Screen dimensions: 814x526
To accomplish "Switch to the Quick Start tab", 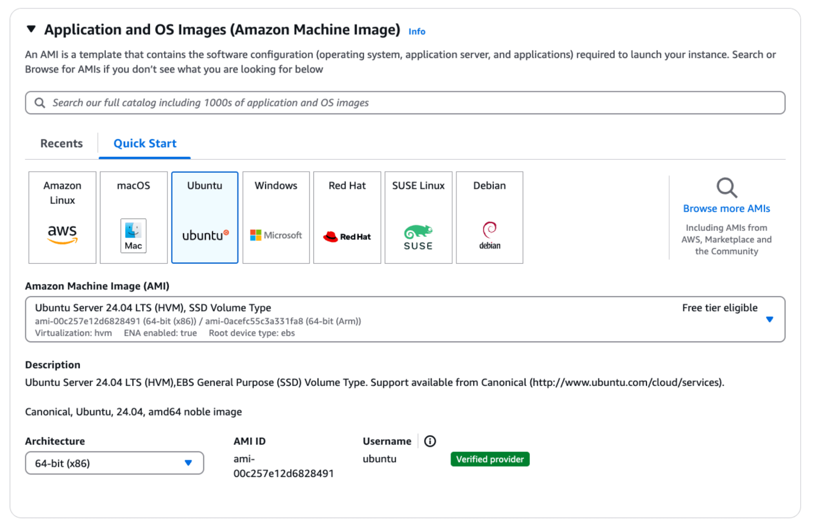I will pos(145,143).
